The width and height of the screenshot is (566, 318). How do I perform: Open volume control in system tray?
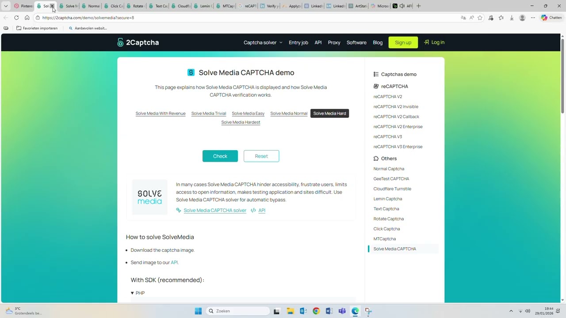pos(528,311)
